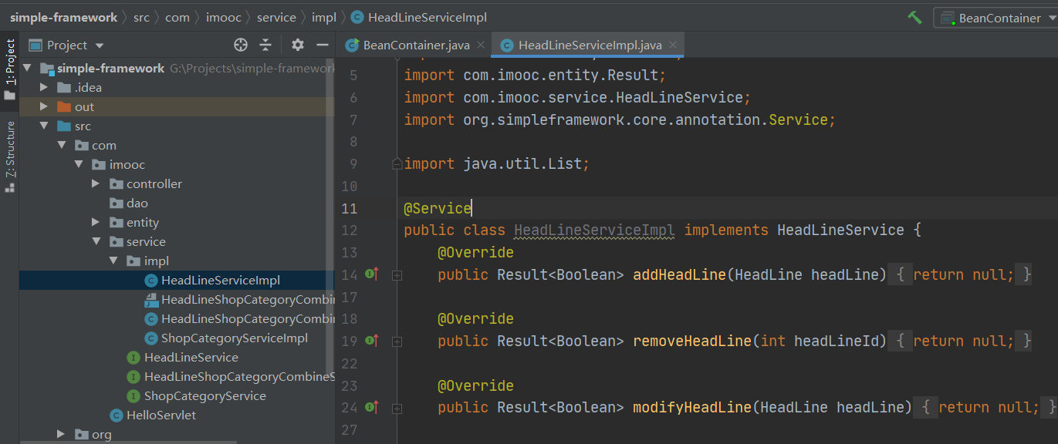Click the out folder row
The width and height of the screenshot is (1058, 444).
tap(177, 106)
